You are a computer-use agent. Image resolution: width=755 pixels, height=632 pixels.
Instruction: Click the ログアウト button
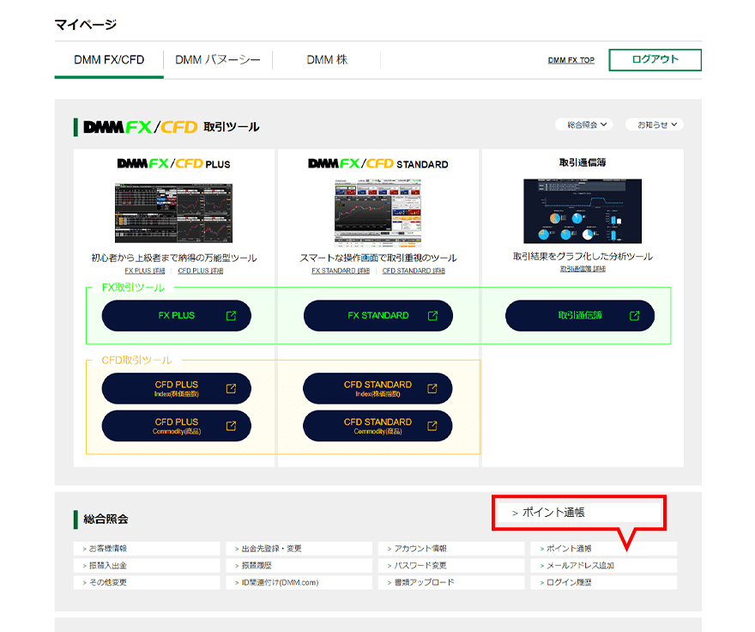click(655, 60)
